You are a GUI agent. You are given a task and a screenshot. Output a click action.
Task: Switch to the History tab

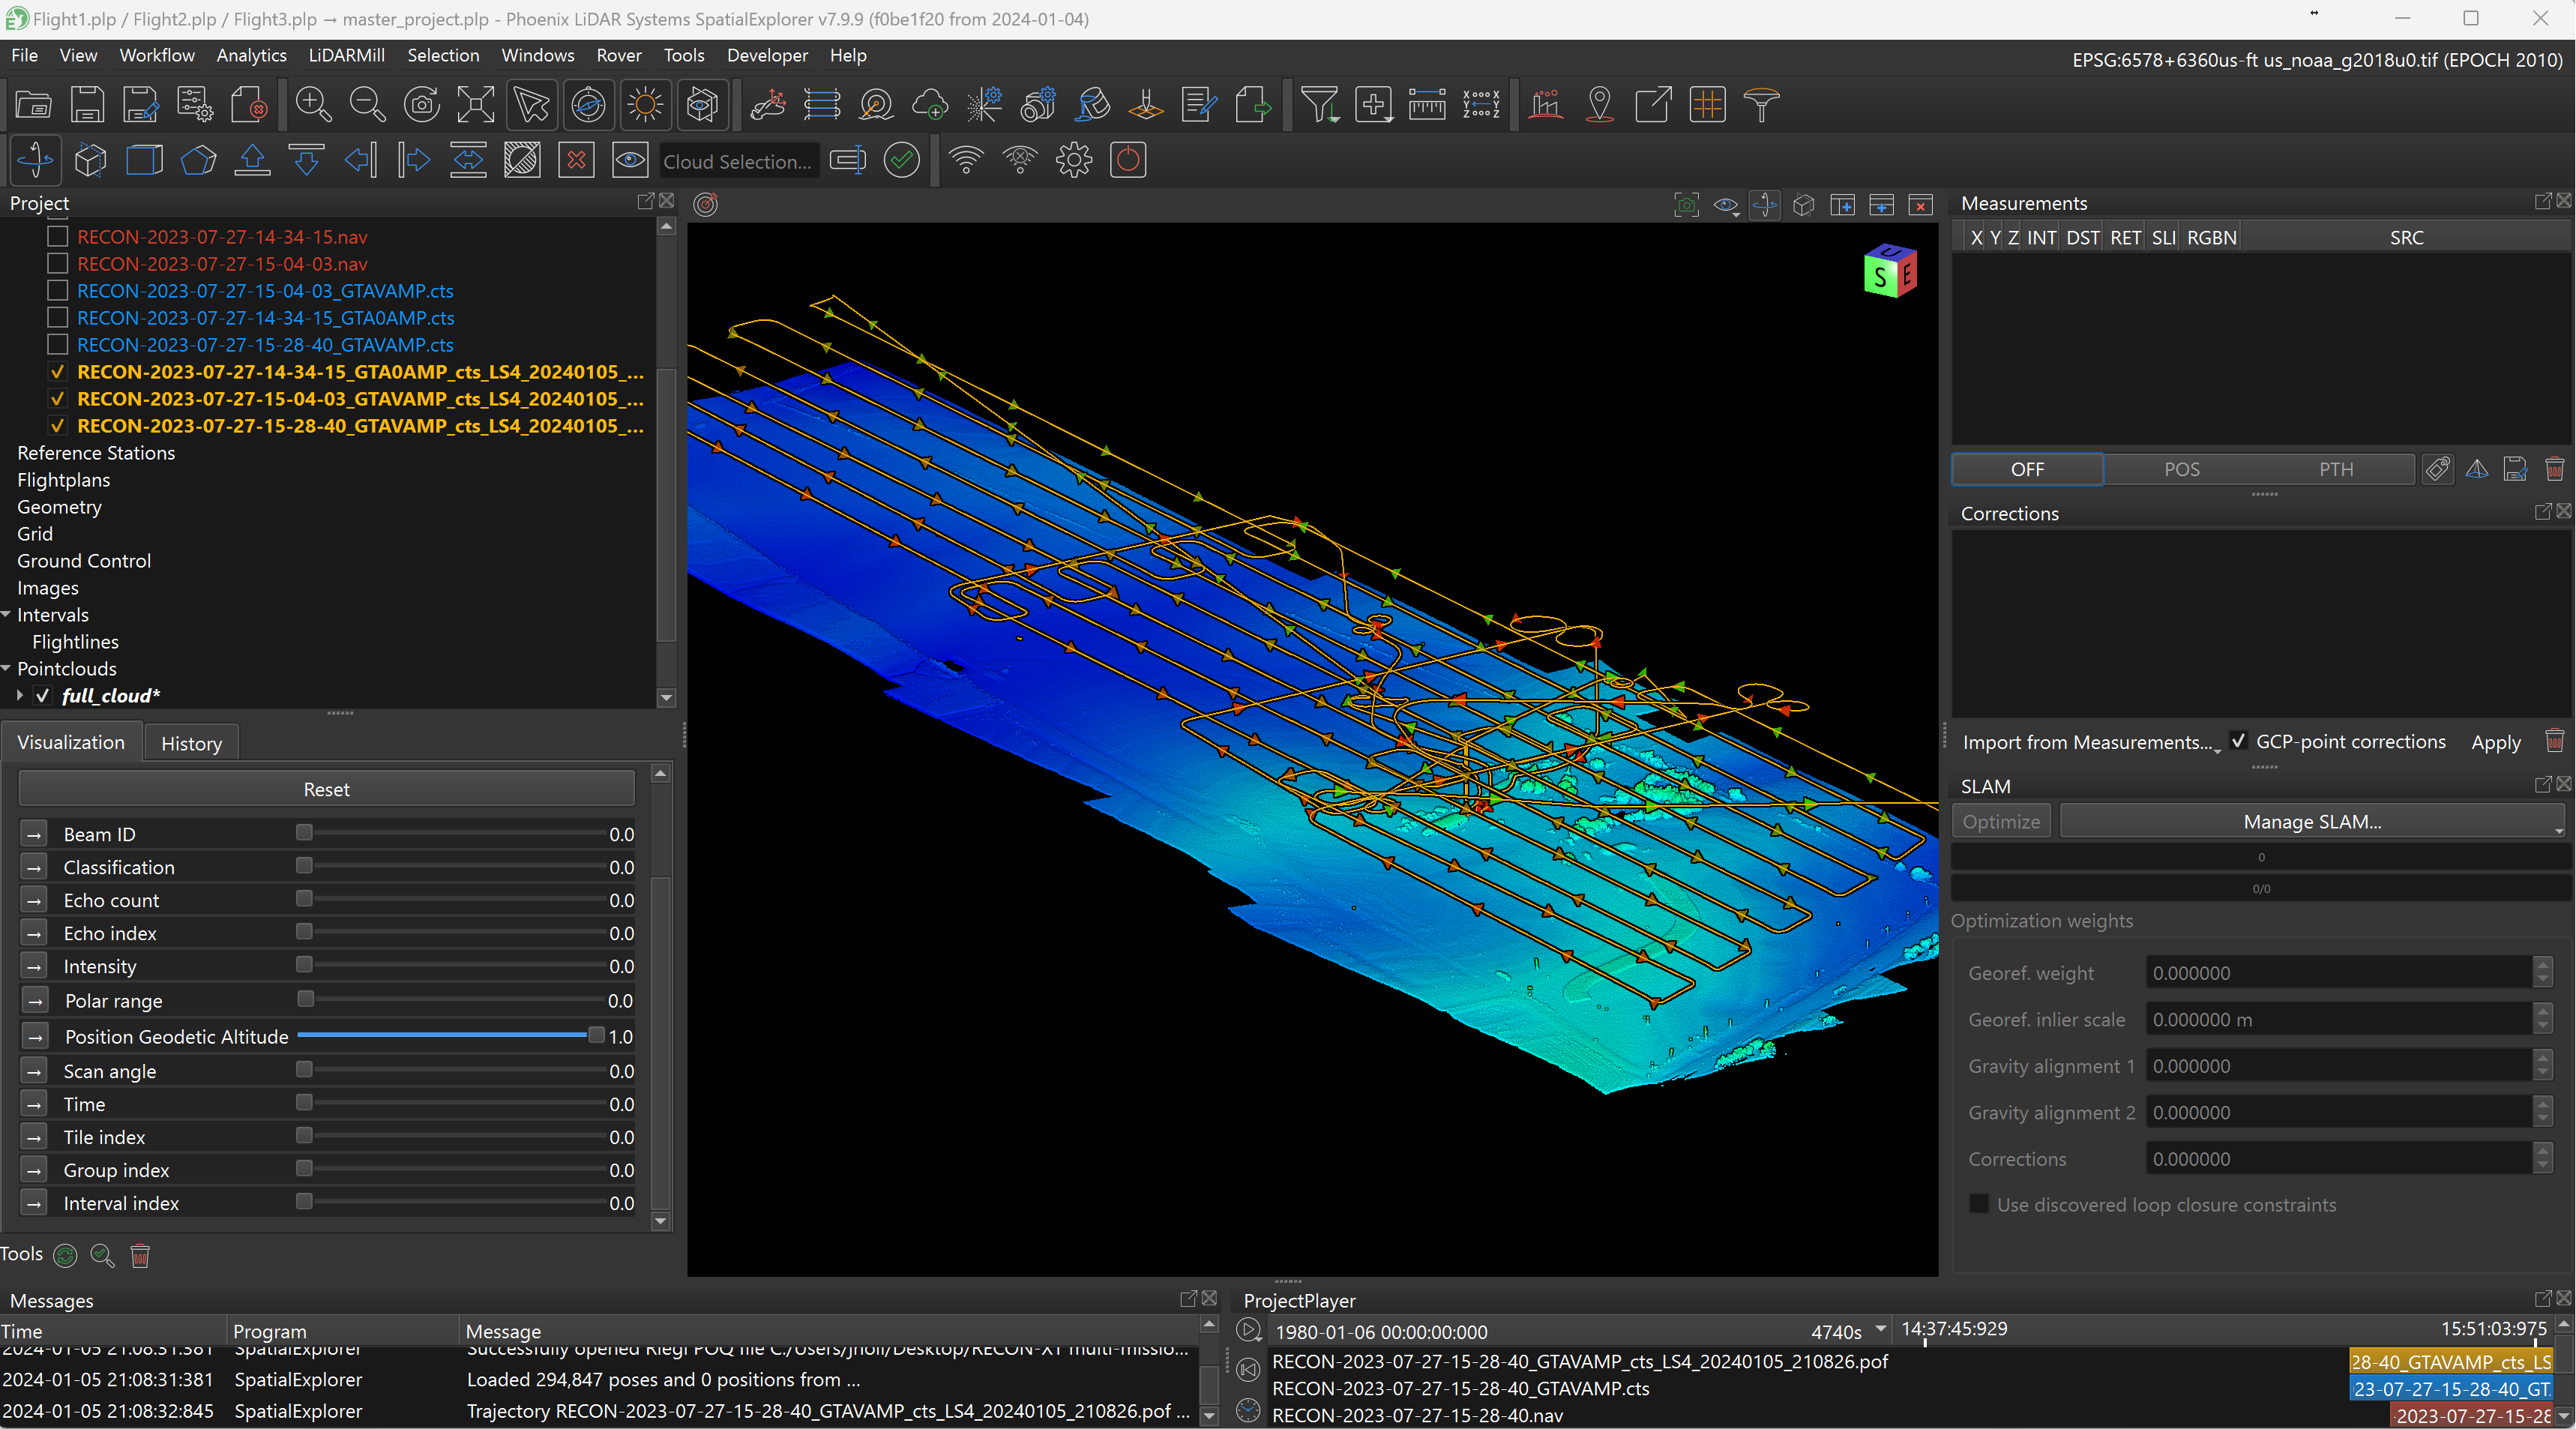point(191,743)
